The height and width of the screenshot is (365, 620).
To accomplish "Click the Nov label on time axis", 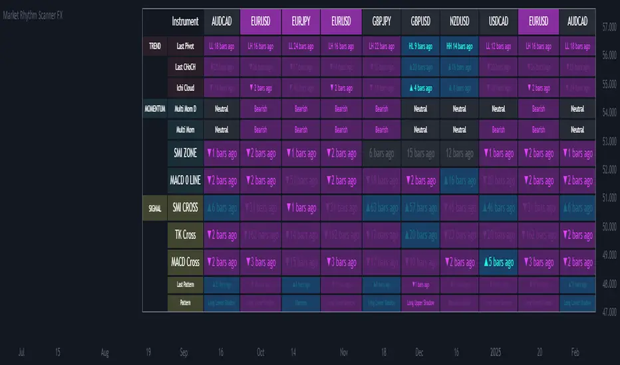I will point(341,353).
